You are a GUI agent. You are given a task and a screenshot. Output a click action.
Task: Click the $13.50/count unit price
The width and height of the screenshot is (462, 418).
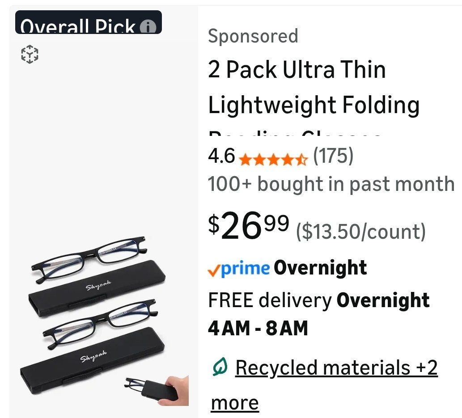coord(360,232)
